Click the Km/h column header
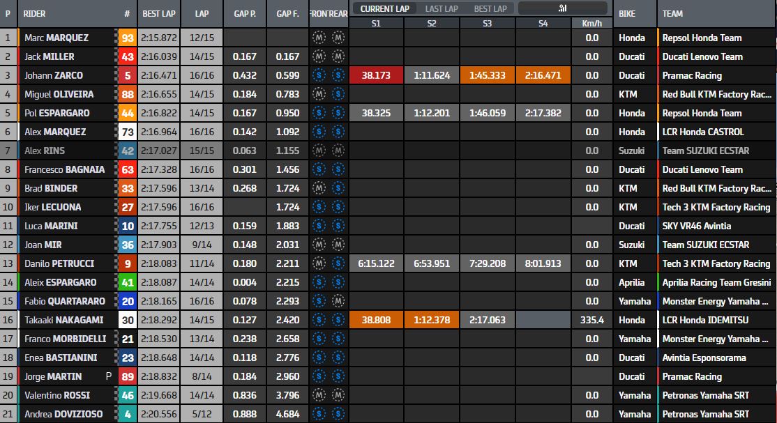 [591, 23]
